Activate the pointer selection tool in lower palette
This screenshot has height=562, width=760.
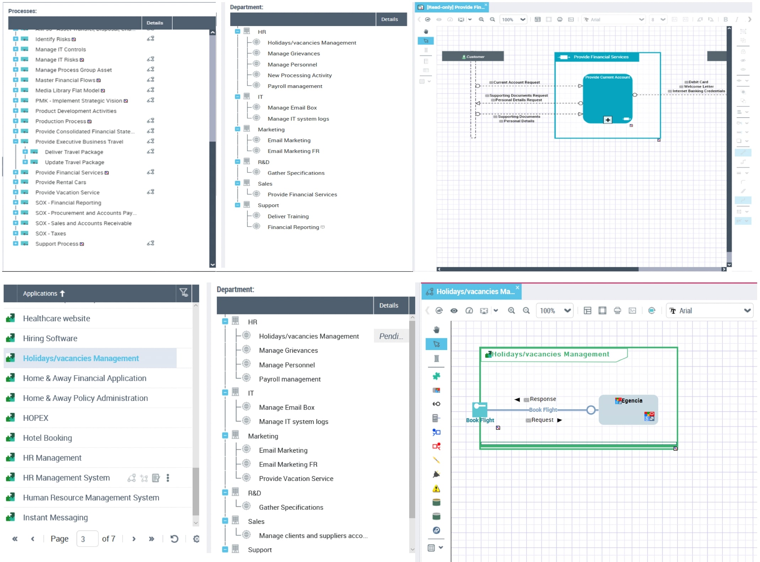(436, 344)
